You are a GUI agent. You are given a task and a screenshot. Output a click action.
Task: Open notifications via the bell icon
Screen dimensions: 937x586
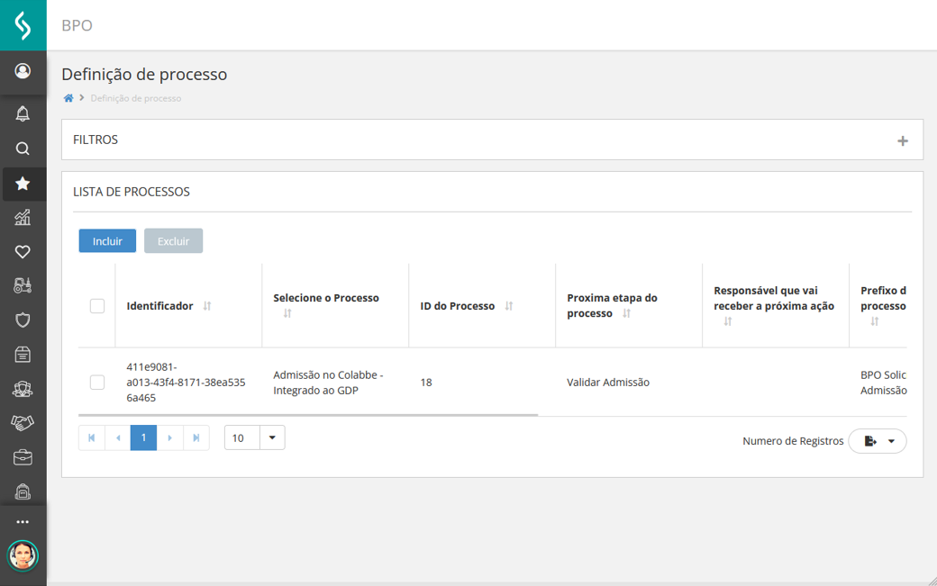tap(23, 114)
